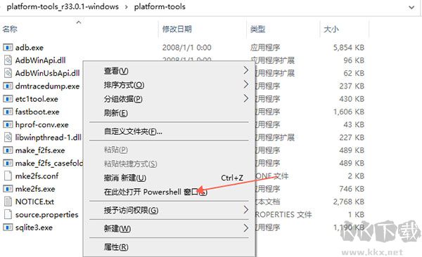Click the fastboot.exe file icon
The height and width of the screenshot is (257, 422).
8,112
